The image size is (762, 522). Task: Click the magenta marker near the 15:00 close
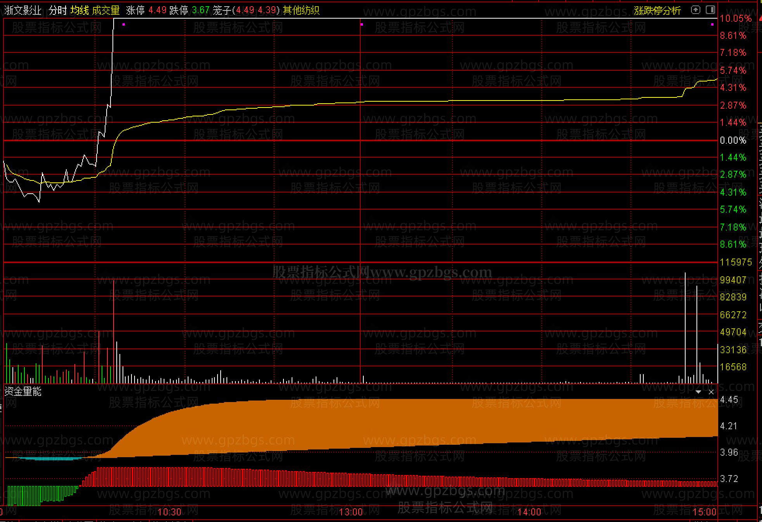coord(712,24)
